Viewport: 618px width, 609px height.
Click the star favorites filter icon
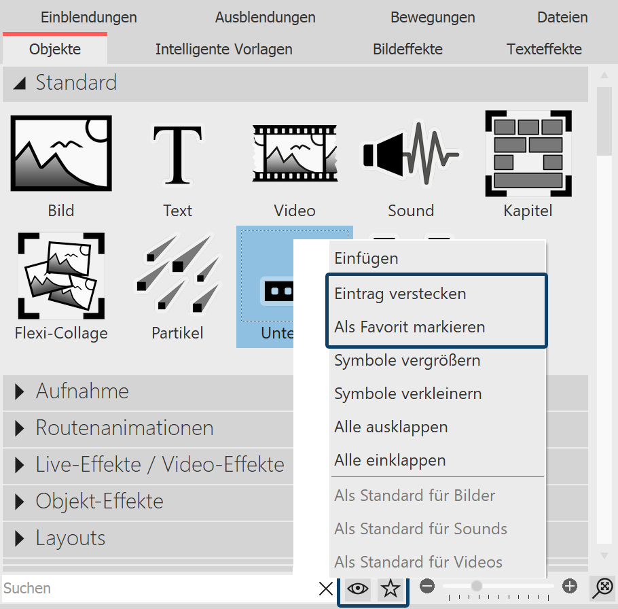point(391,589)
